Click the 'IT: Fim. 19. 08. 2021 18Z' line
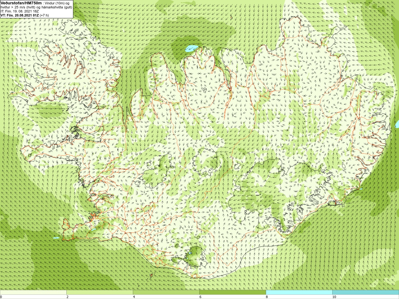Screen dimensions: 399x299 [x=20, y=11]
